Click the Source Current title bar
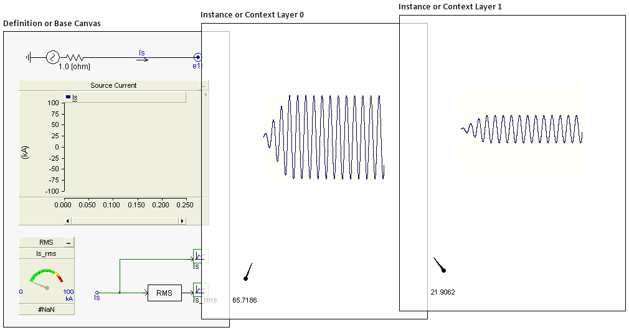629x330 pixels. pyautogui.click(x=112, y=85)
